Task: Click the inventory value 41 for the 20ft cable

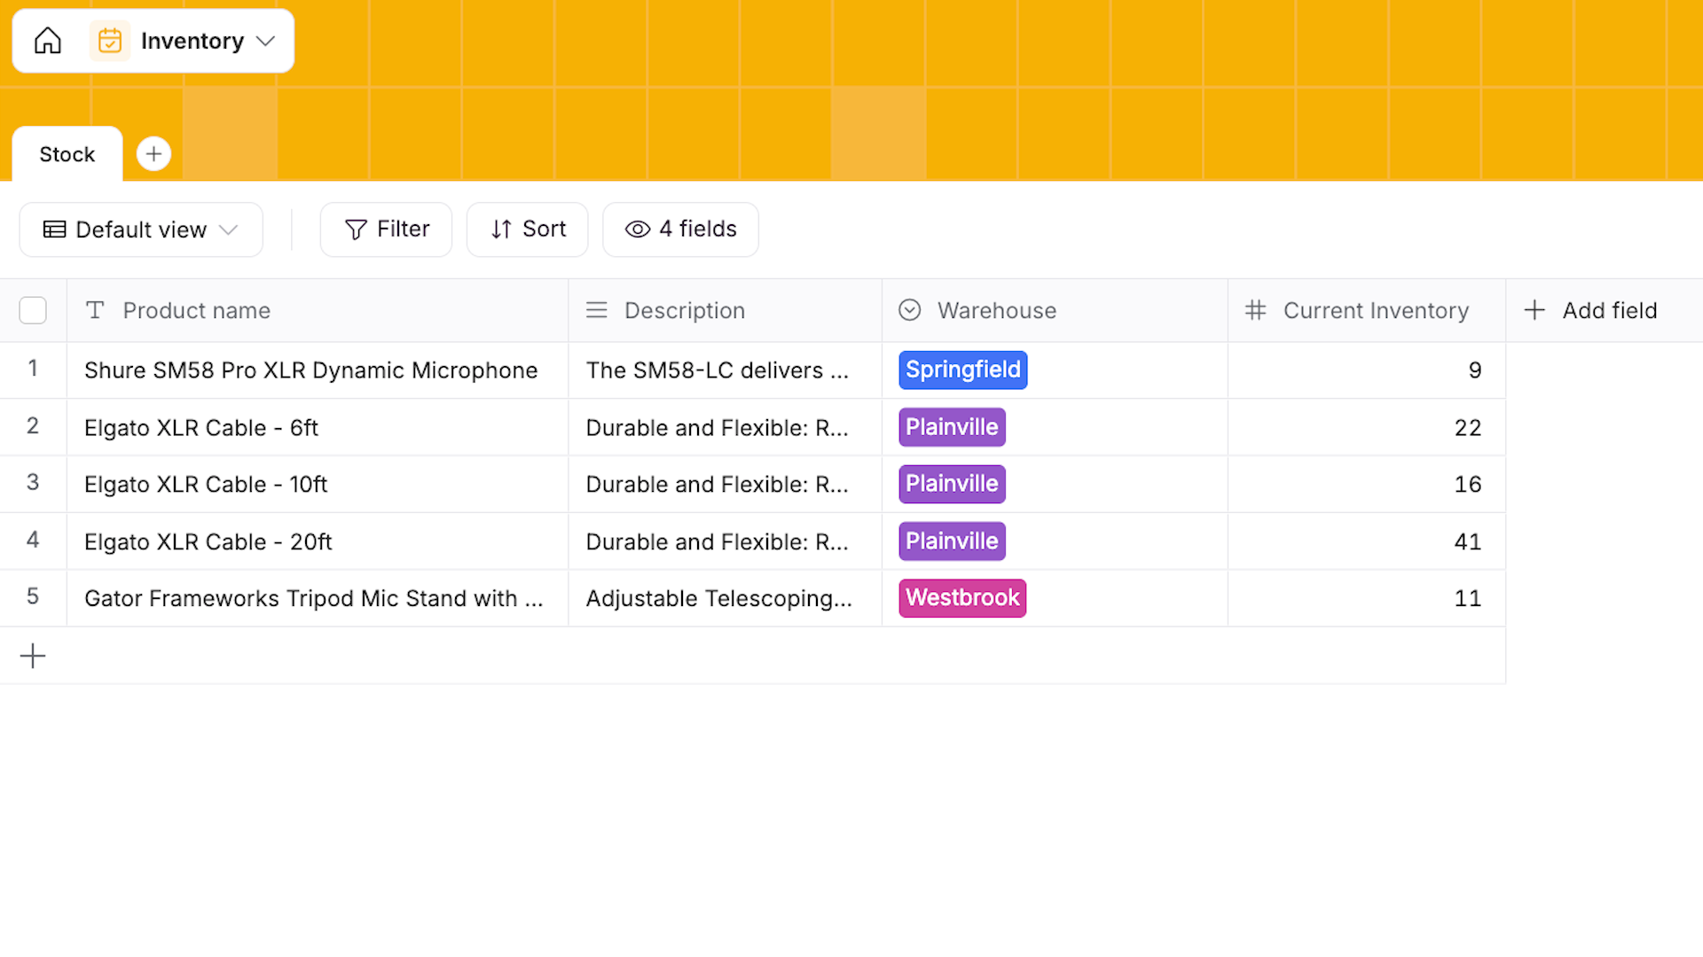Action: coord(1467,541)
